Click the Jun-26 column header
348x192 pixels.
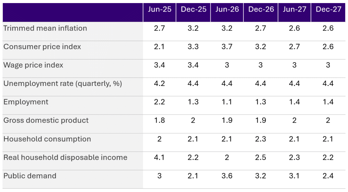click(x=227, y=10)
